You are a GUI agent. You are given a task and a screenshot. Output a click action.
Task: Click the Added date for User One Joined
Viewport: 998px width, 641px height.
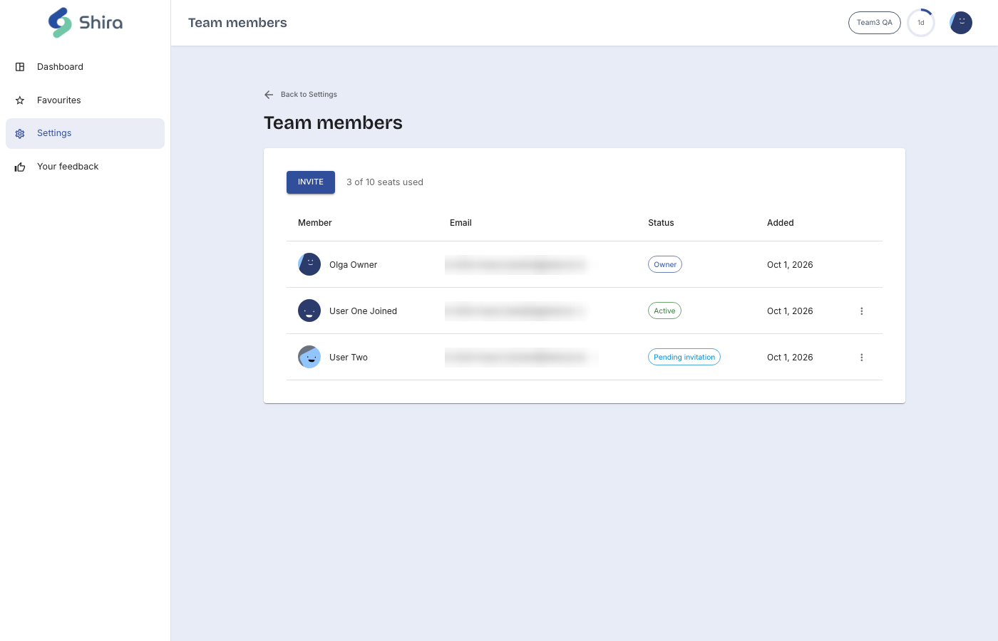[x=790, y=311]
